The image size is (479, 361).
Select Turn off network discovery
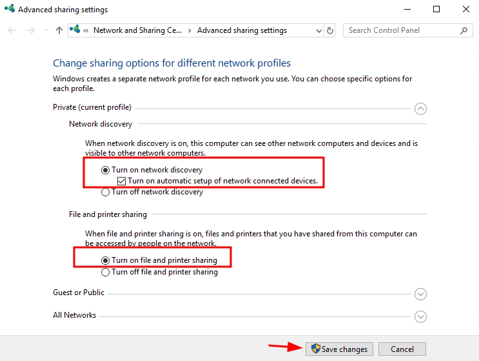pos(106,192)
